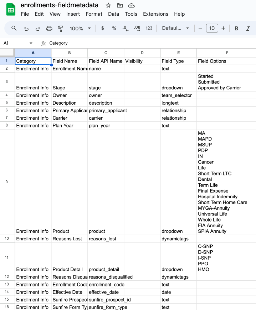Viewport: 256px width, 310px height.
Task: Click the cell with Started Submitted options
Action: 226,82
